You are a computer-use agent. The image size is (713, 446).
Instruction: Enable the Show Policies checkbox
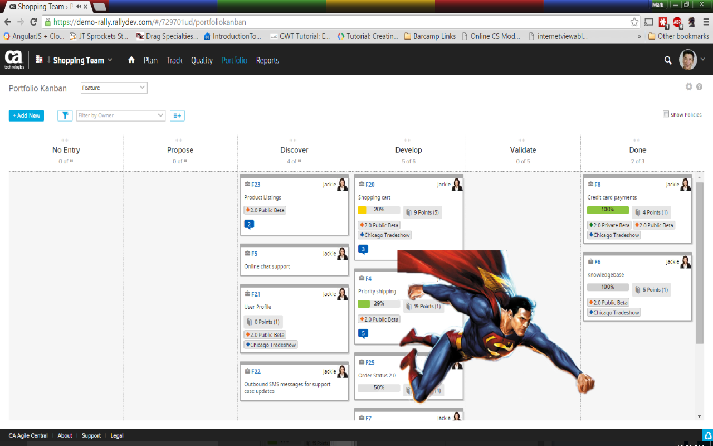click(x=666, y=114)
